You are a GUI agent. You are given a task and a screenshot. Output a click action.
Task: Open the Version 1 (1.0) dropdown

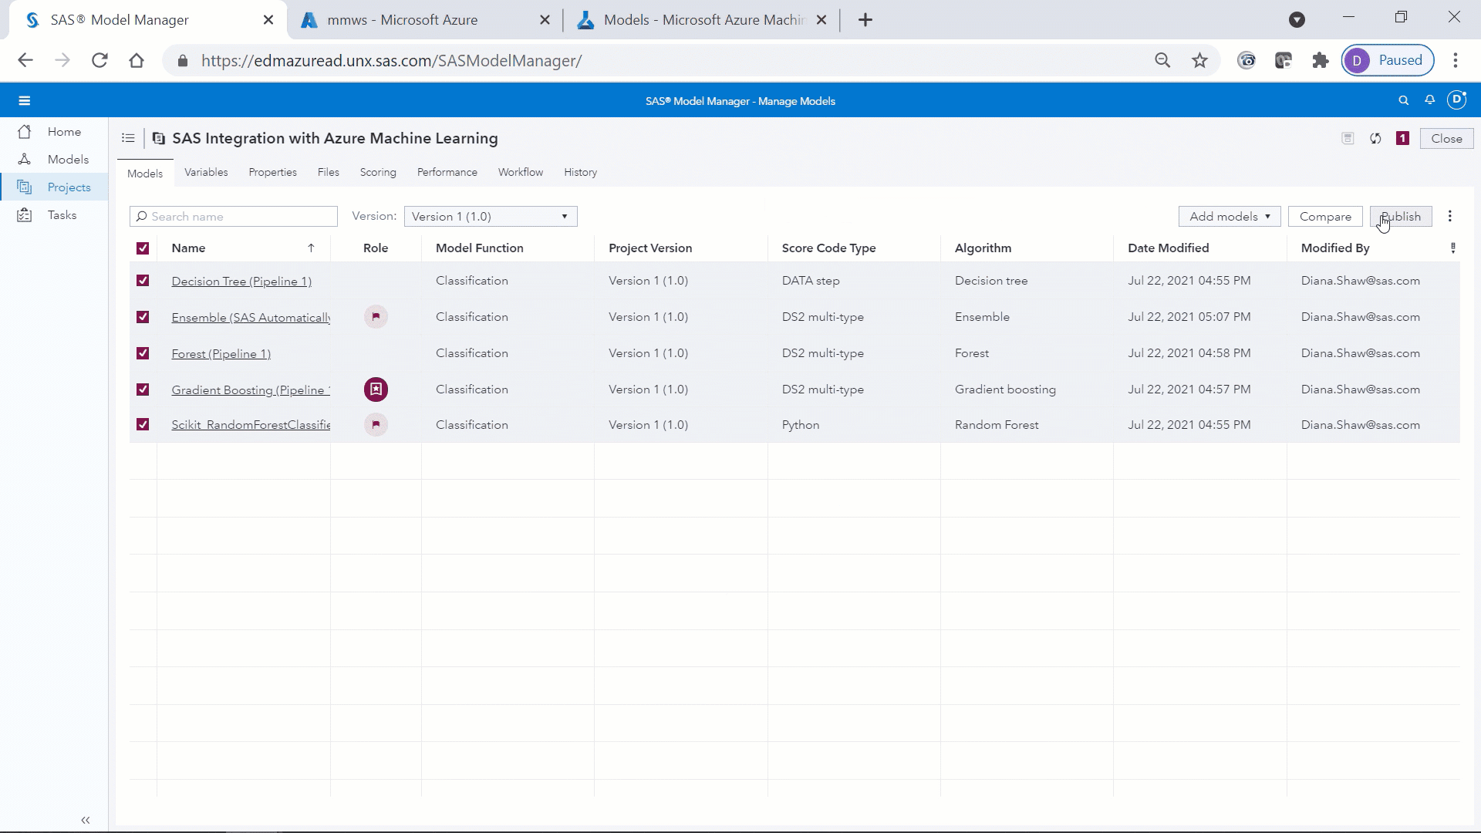pyautogui.click(x=490, y=217)
